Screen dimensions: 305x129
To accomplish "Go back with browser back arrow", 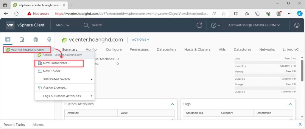I will (x=6, y=14).
